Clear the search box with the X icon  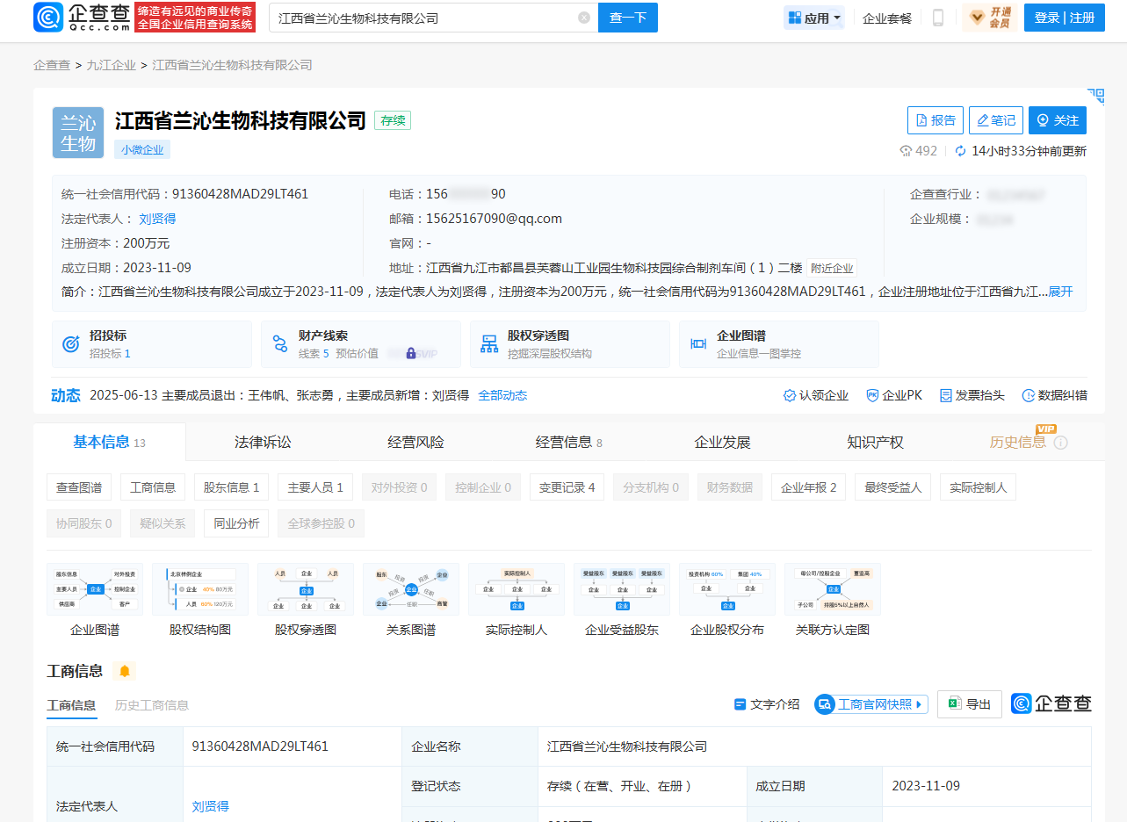[x=584, y=18]
